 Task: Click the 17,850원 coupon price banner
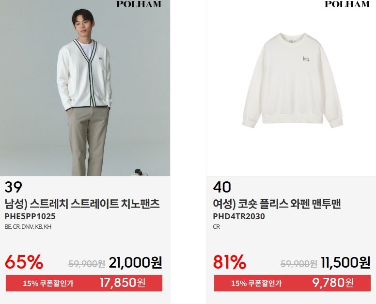pos(84,283)
